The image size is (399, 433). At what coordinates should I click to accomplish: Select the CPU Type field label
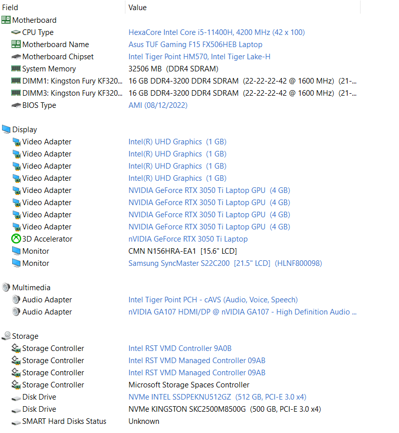[38, 32]
